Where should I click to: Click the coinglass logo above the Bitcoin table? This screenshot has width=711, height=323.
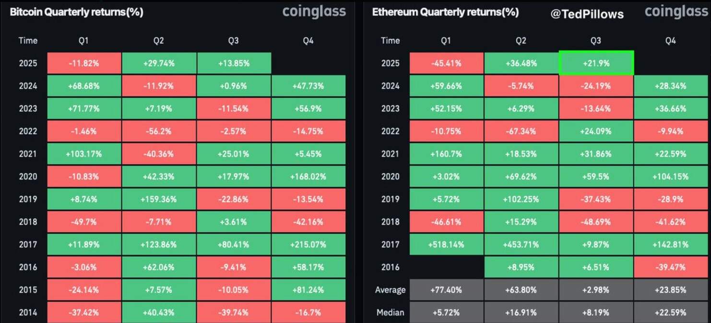tap(314, 12)
